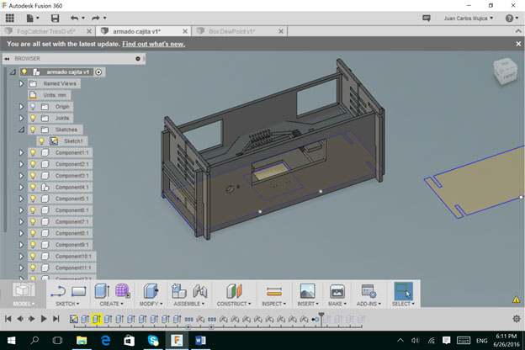
Task: Select the Inspect measure icon
Action: (274, 291)
